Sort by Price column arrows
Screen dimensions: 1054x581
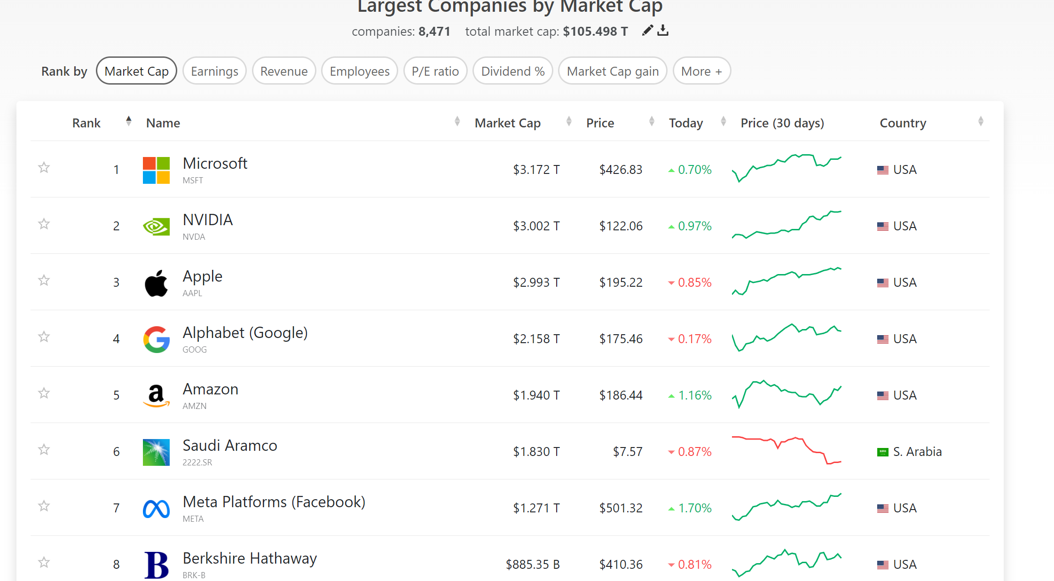652,121
